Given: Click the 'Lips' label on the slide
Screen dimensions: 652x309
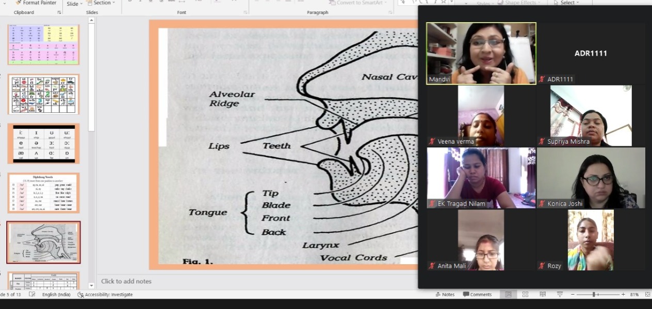Looking at the screenshot, I should click(x=219, y=146).
